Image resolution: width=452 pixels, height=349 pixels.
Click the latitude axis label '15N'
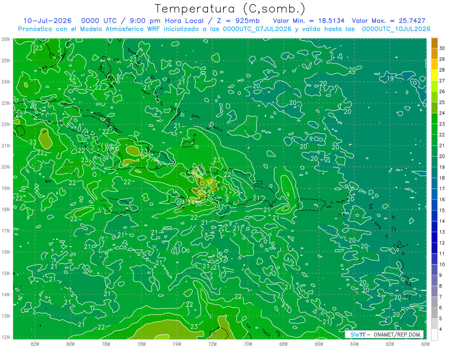(5, 273)
